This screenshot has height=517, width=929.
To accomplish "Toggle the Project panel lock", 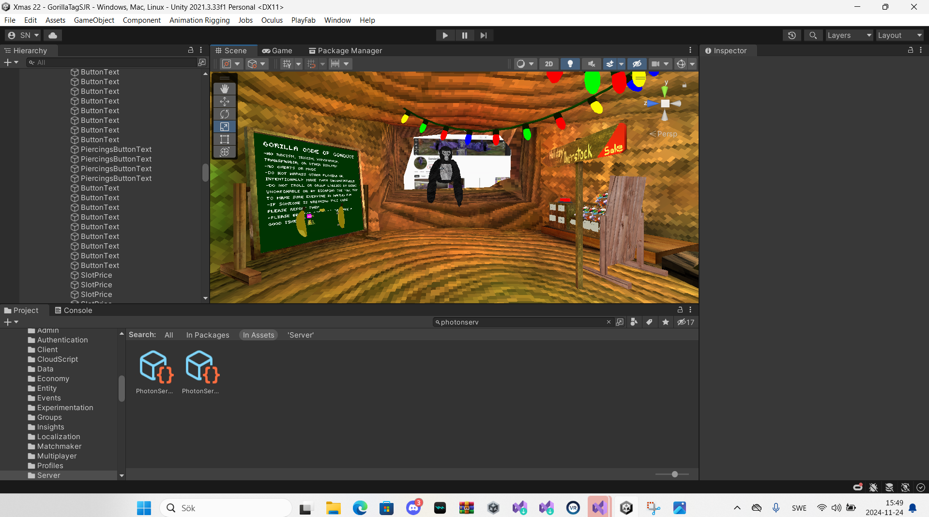I will coord(680,310).
